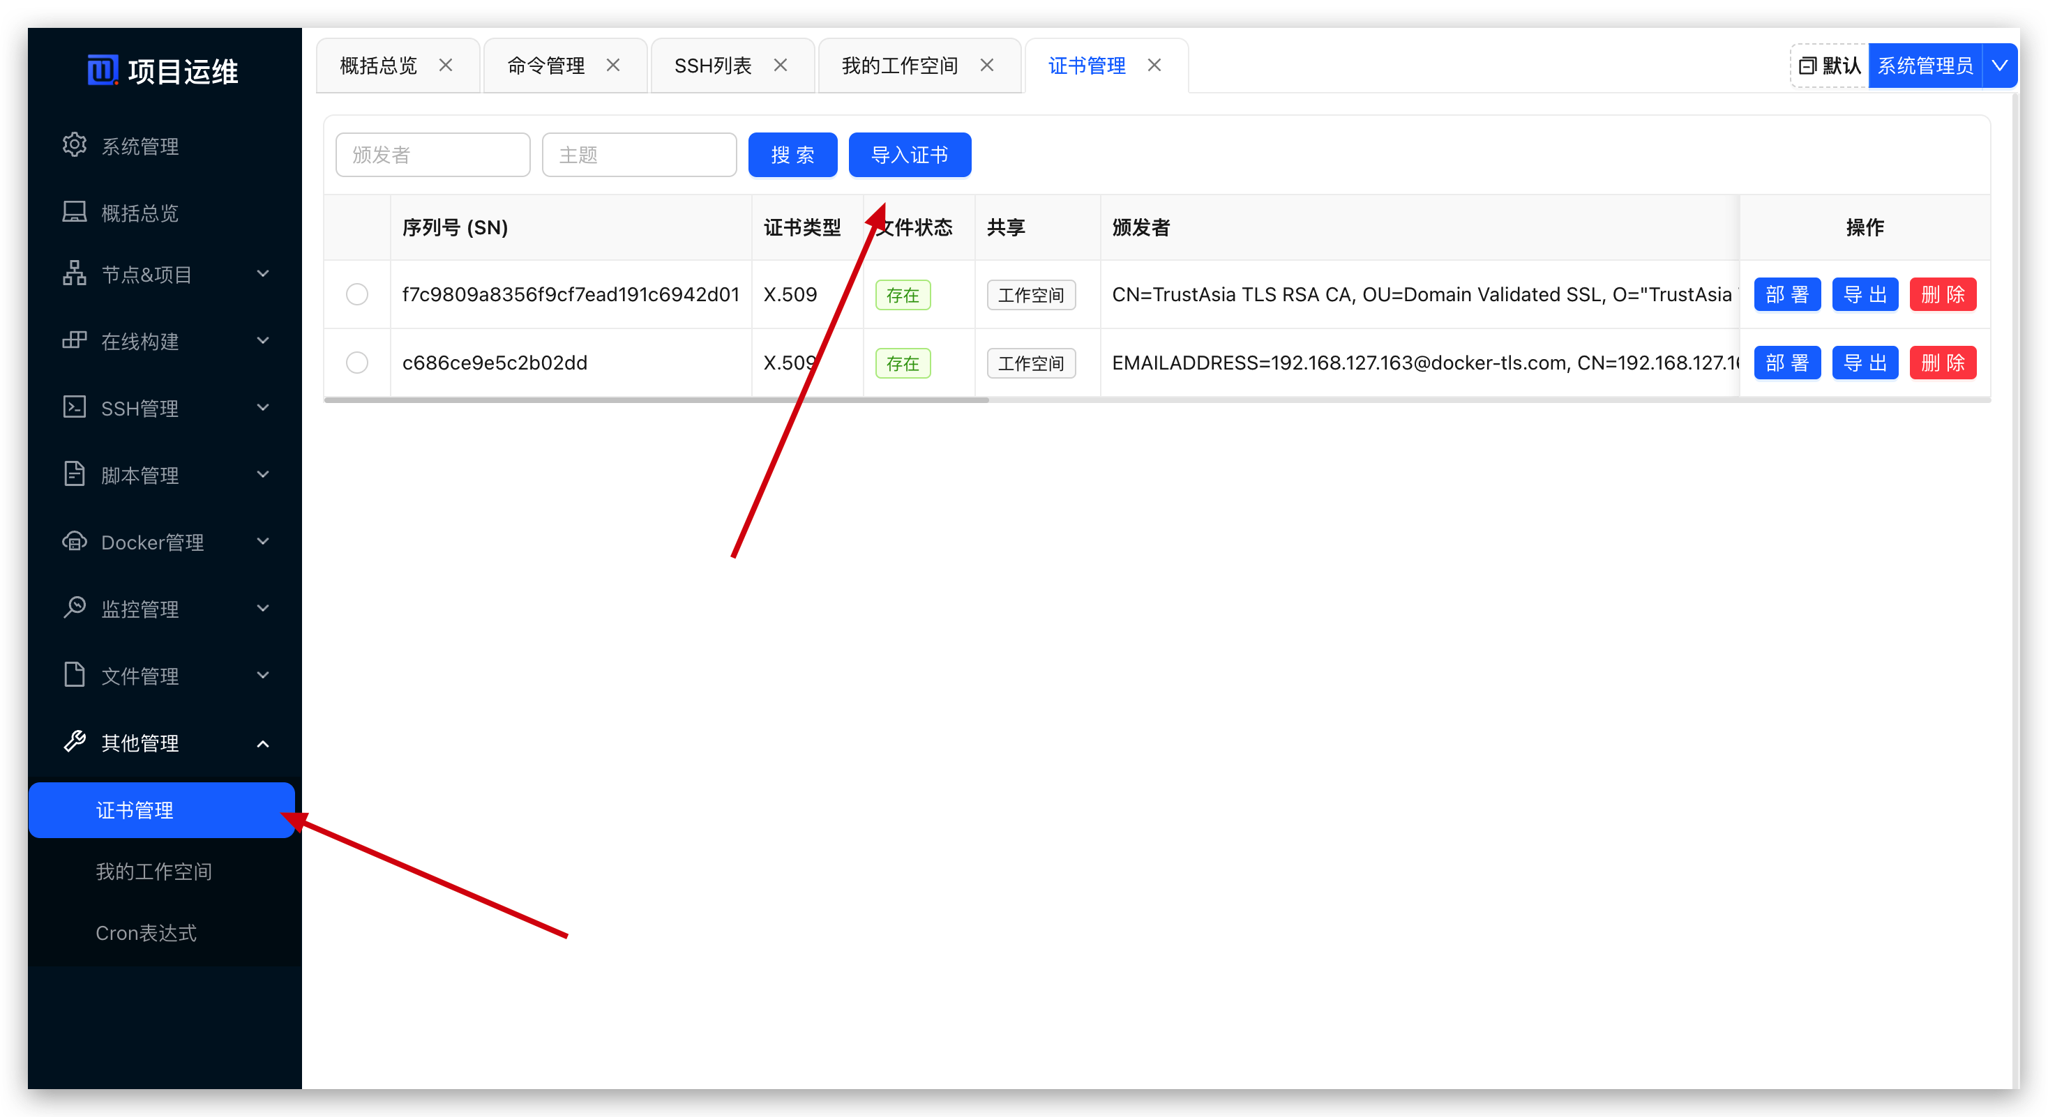The image size is (2048, 1117).
Task: Click the system management gear icon
Action: [74, 144]
